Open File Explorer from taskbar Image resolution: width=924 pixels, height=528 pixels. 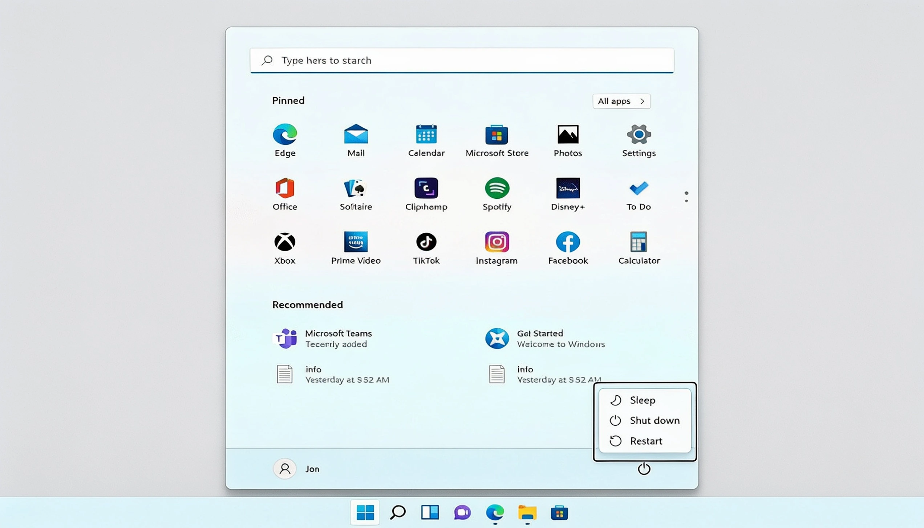click(x=527, y=512)
